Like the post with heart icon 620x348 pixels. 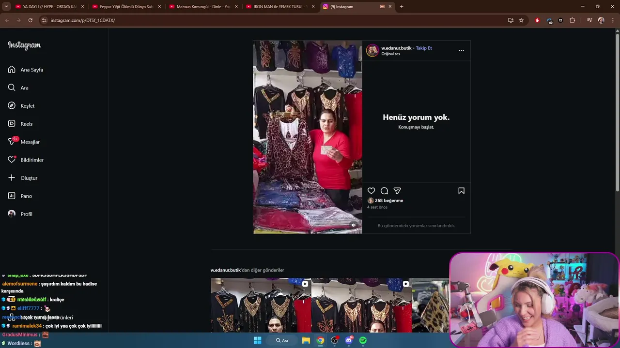pos(371,191)
